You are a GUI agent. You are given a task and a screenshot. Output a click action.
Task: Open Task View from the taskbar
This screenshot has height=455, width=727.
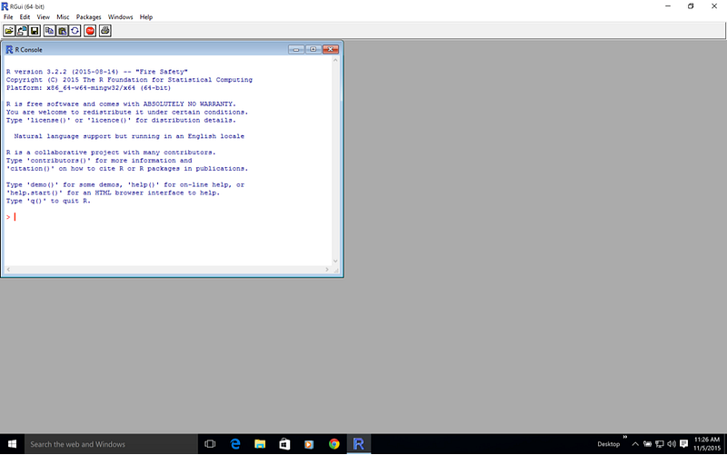click(210, 444)
